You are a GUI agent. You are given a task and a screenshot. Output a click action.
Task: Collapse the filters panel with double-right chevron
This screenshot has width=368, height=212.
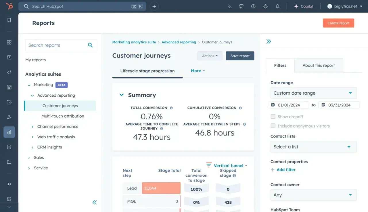tap(269, 41)
